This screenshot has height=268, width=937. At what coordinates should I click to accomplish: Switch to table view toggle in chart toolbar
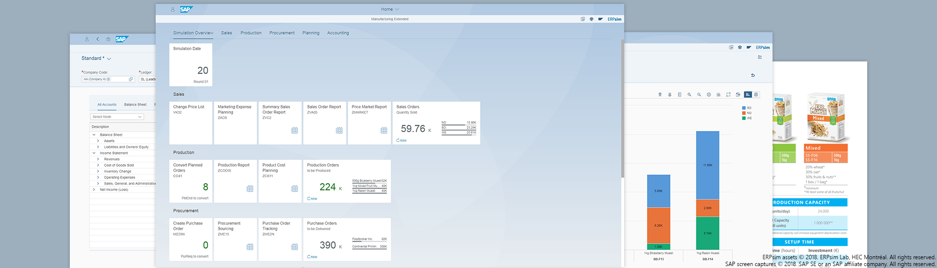756,95
